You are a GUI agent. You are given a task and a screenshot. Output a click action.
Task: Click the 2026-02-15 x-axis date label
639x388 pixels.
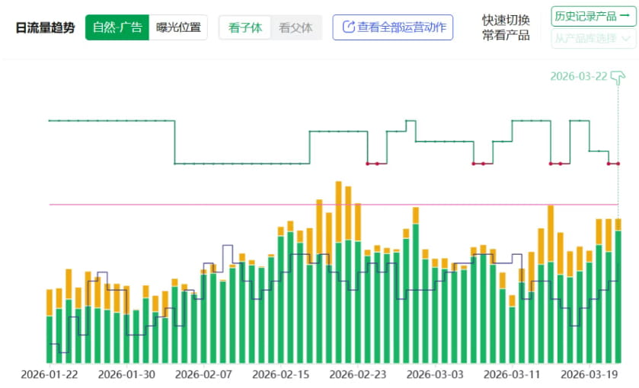pyautogui.click(x=280, y=374)
